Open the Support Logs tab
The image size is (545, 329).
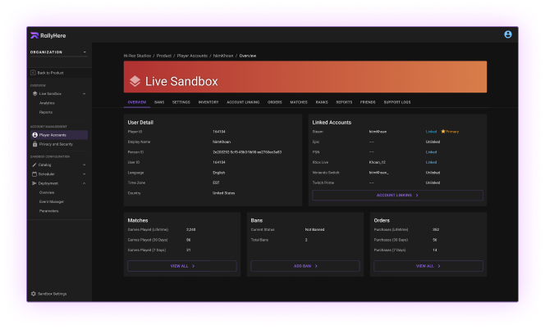[x=397, y=102]
